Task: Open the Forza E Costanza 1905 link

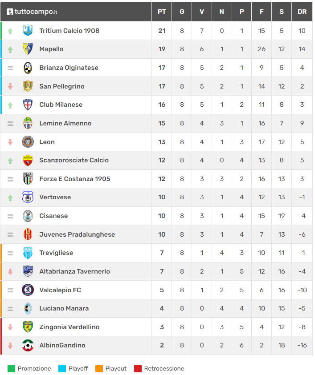Action: 74,179
